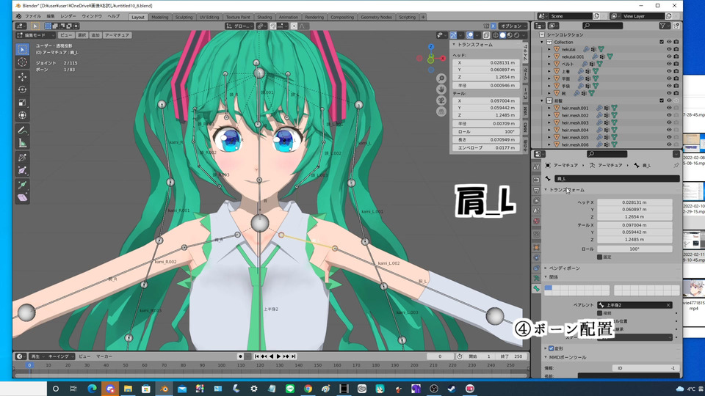
Task: Click the 選択 button in viewport header
Action: [x=82, y=35]
